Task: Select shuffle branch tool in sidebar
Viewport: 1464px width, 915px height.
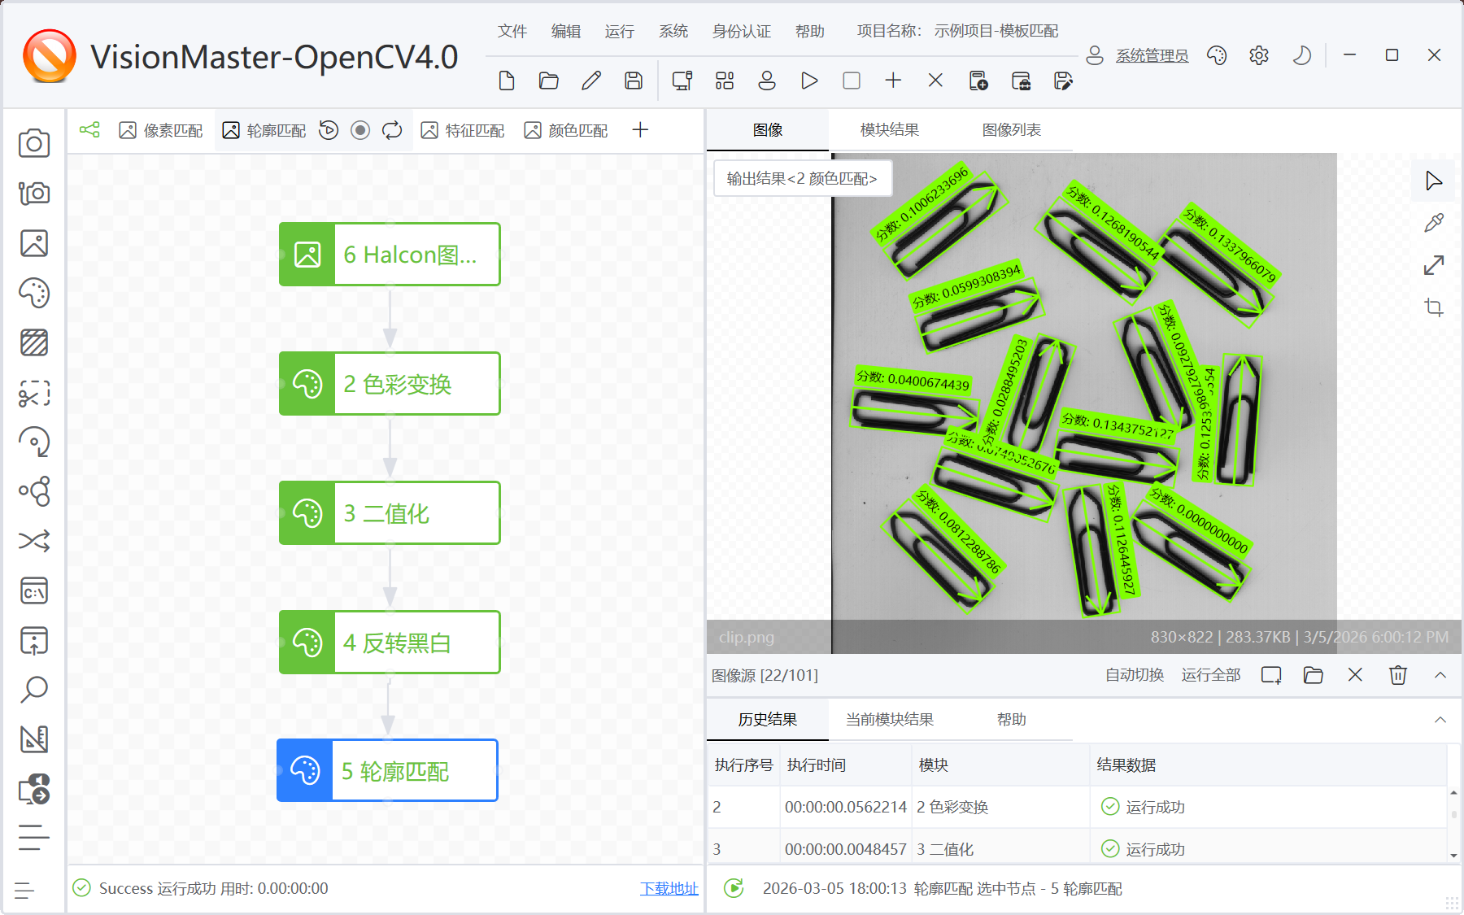Action: click(34, 541)
